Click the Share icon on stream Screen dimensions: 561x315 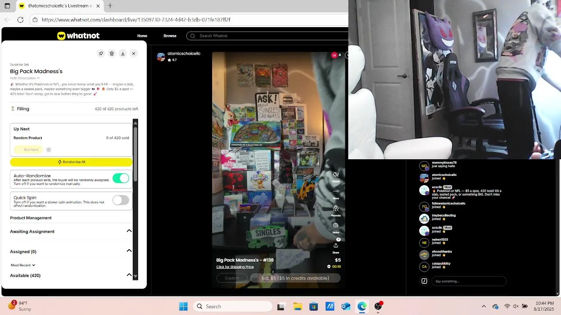(336, 245)
